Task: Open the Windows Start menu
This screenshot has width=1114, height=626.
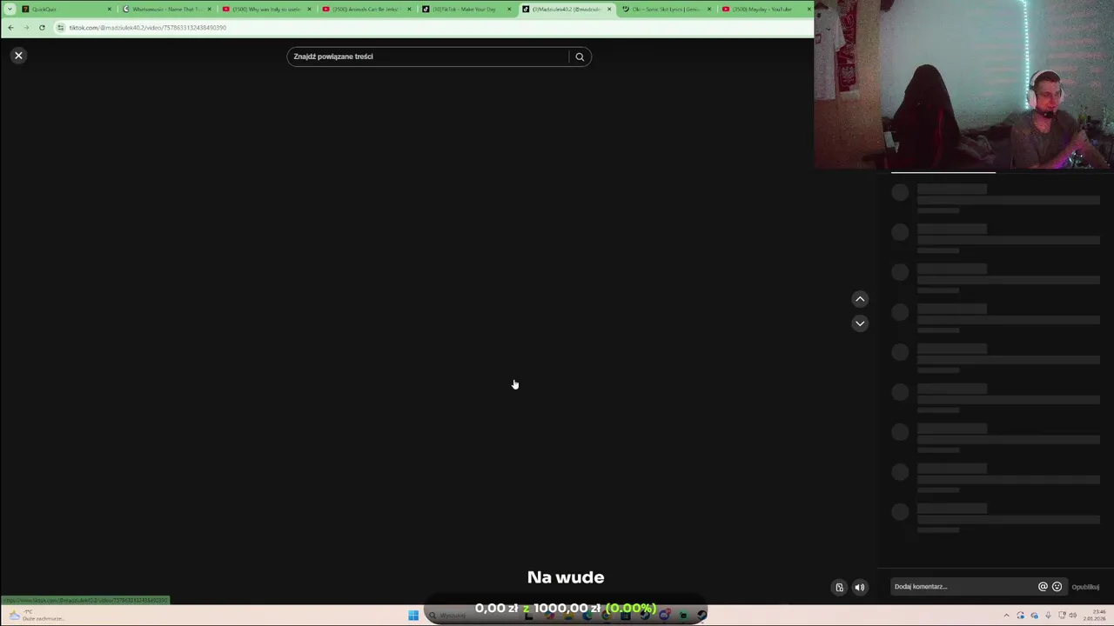Action: point(413,616)
